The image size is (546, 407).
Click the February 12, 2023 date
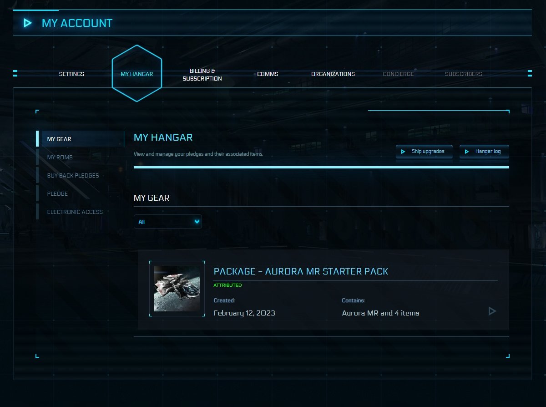pyautogui.click(x=244, y=313)
